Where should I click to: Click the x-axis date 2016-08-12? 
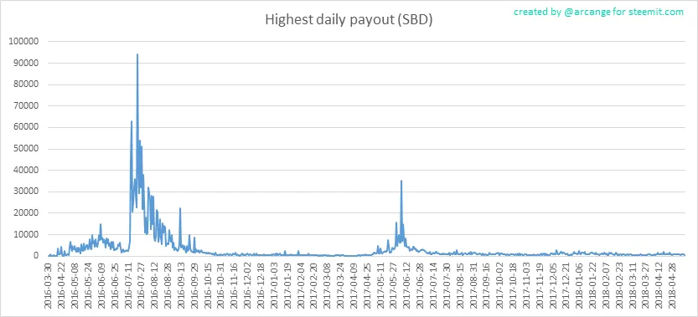pos(154,285)
